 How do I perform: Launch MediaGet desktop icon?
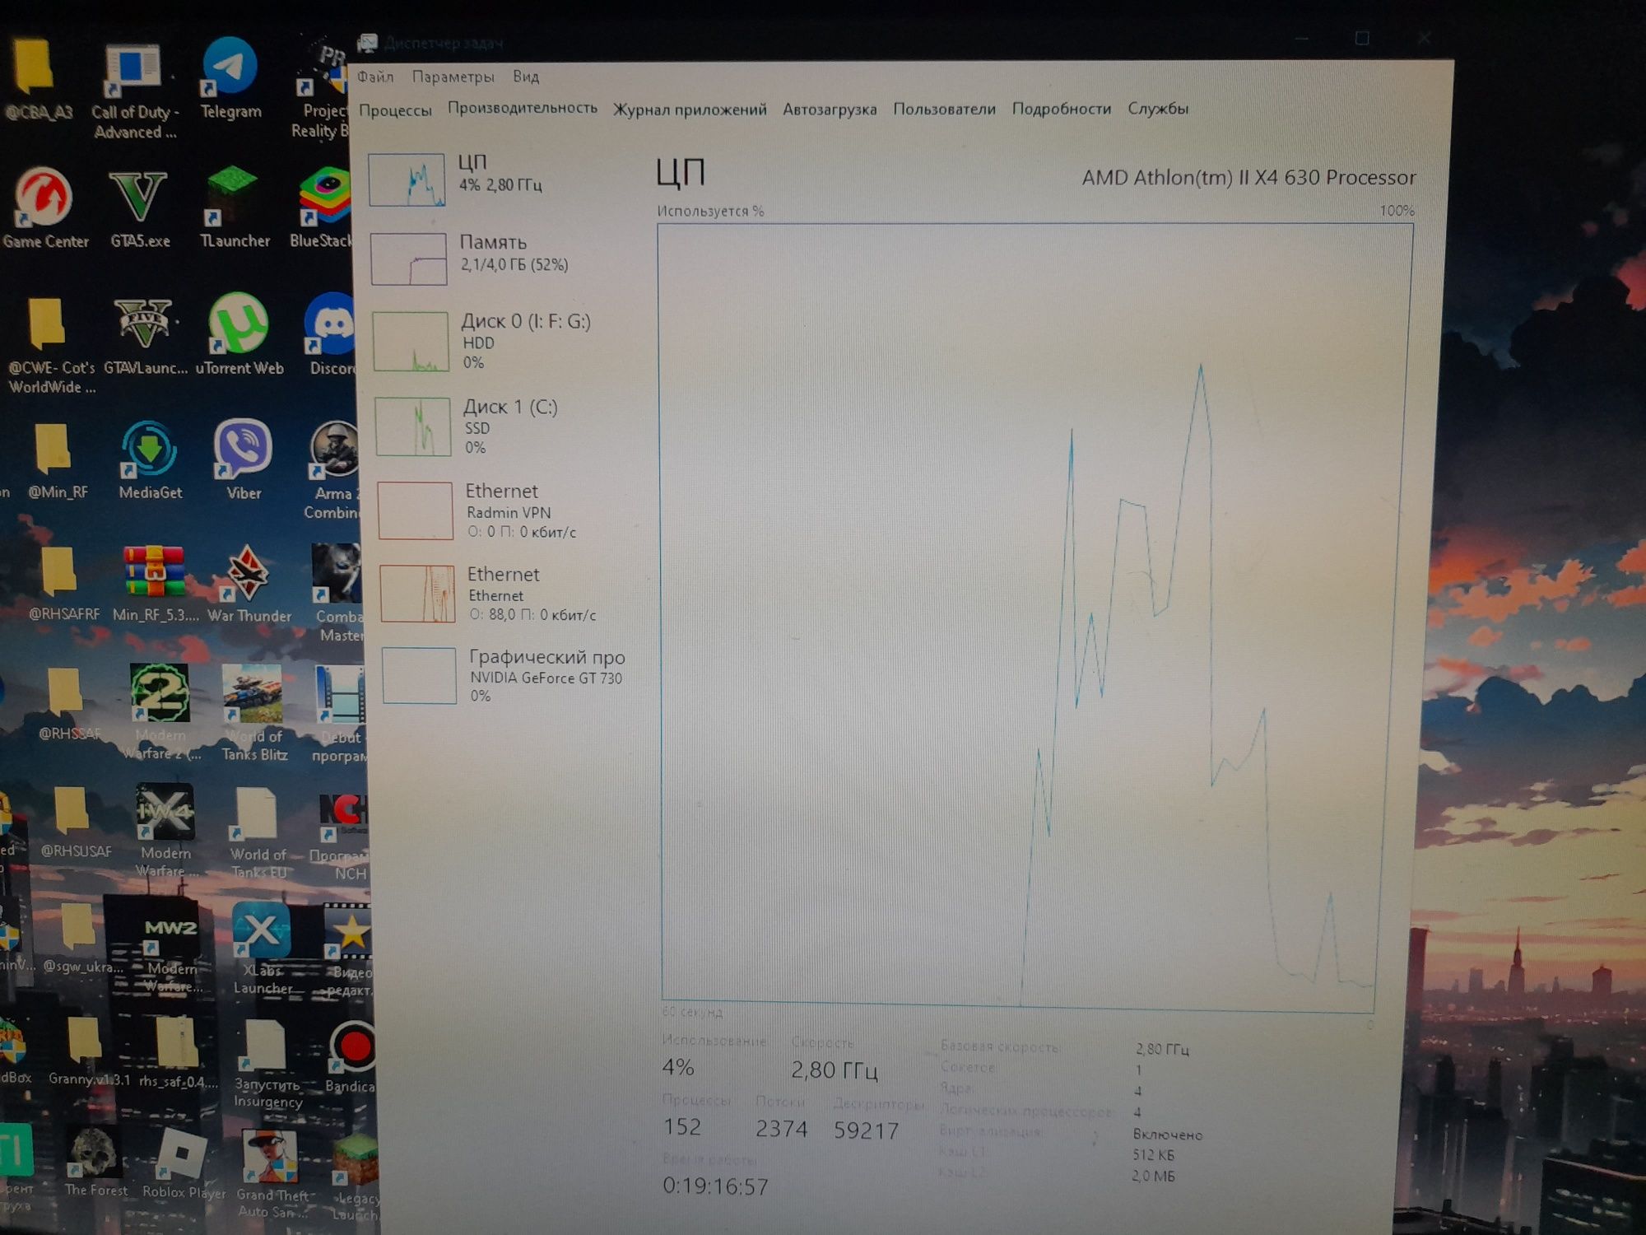[150, 461]
